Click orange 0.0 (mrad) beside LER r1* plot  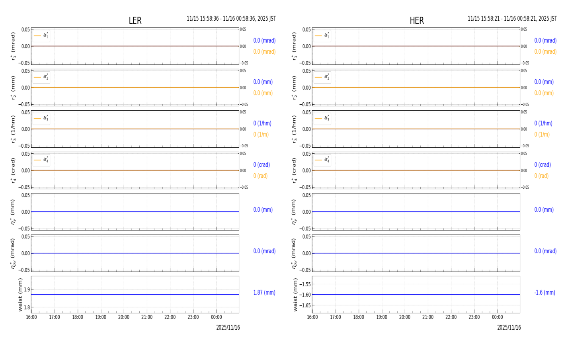click(x=264, y=52)
